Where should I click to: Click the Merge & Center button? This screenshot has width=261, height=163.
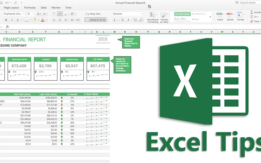tap(96, 20)
